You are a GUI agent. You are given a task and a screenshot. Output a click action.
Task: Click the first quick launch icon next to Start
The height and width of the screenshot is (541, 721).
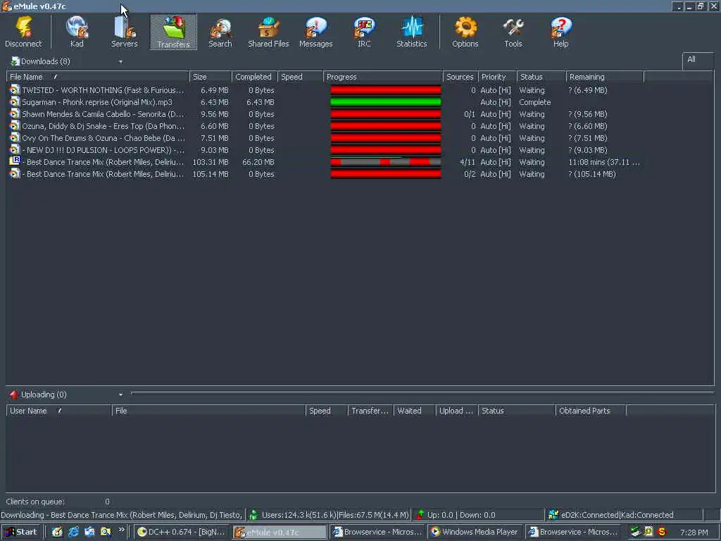coord(57,532)
